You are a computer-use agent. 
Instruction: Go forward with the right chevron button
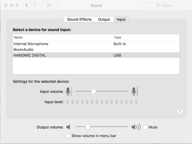[x=35, y=5]
